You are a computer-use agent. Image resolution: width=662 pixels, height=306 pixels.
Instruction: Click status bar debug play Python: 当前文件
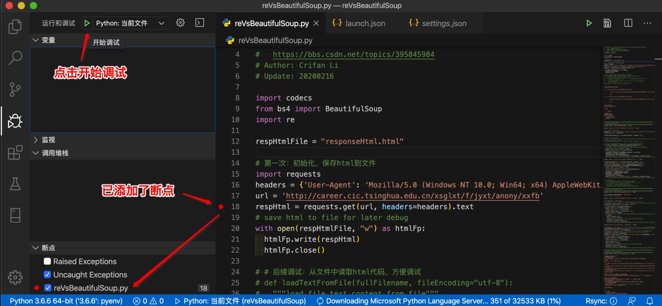click(x=240, y=301)
